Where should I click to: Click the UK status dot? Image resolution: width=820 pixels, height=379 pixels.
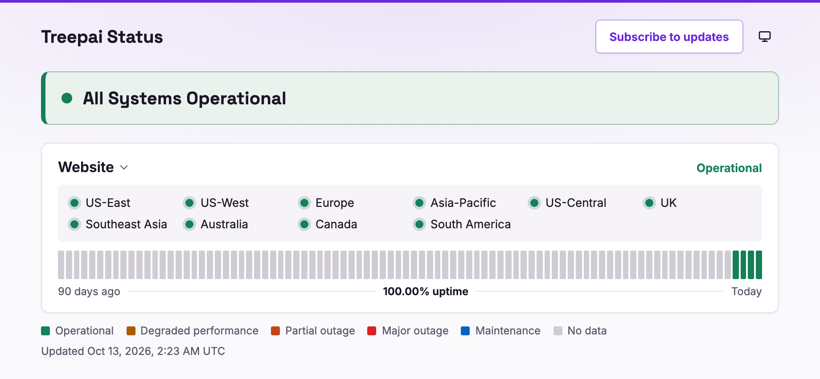pyautogui.click(x=649, y=203)
